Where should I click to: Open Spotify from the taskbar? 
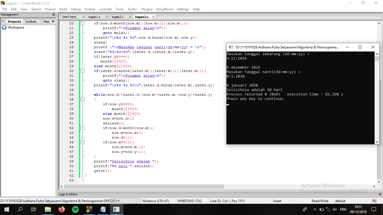[75, 209]
